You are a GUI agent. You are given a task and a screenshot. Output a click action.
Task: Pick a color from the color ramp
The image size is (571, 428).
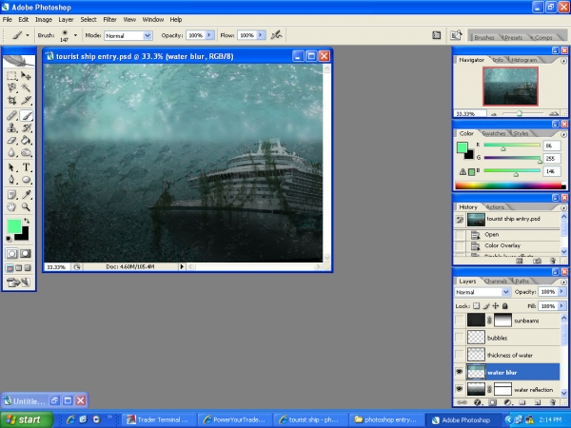510,186
